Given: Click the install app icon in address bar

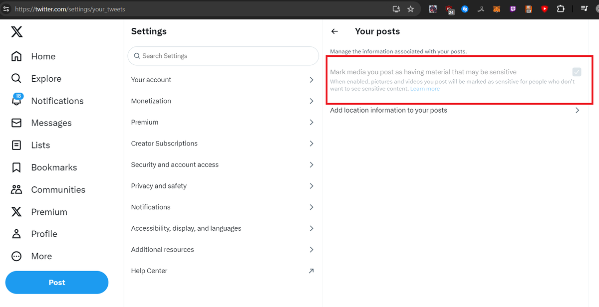Looking at the screenshot, I should 396,9.
